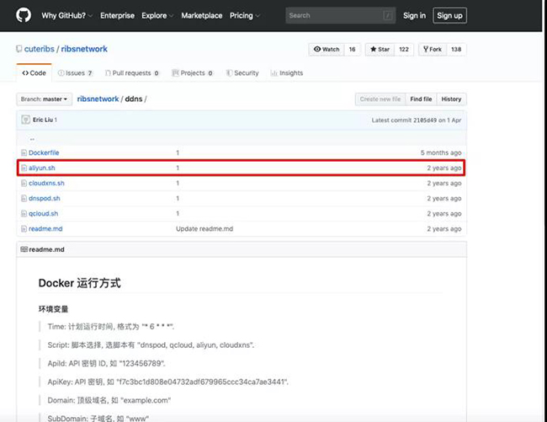This screenshot has height=422, width=547.
Task: Click the file icon next to dnspod.sh
Action: pos(24,198)
